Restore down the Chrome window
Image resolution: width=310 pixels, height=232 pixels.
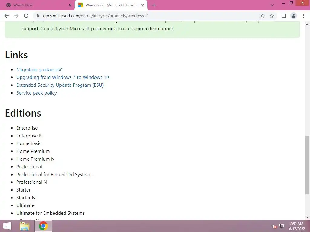tap(291, 3)
